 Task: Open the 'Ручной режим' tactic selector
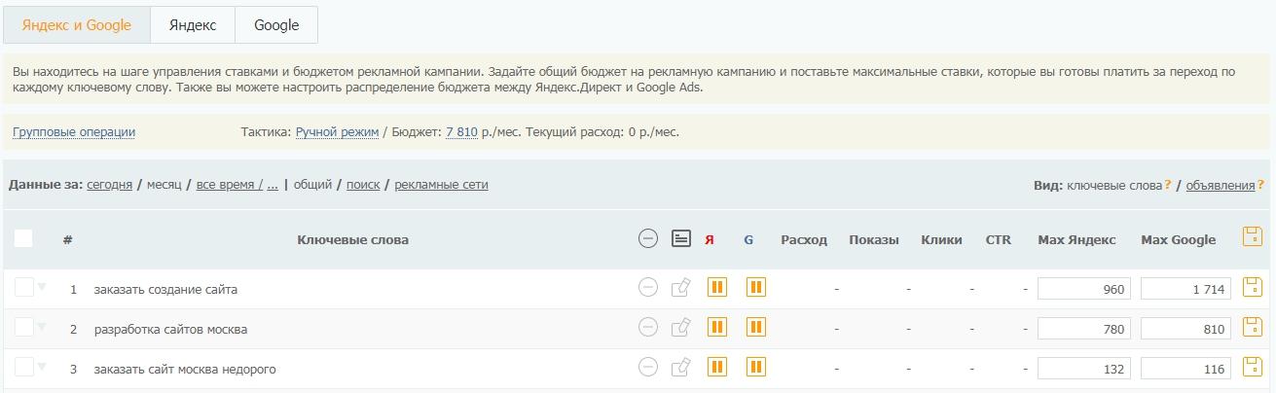click(337, 132)
